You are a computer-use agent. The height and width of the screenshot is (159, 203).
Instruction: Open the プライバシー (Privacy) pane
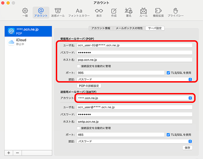176,13
